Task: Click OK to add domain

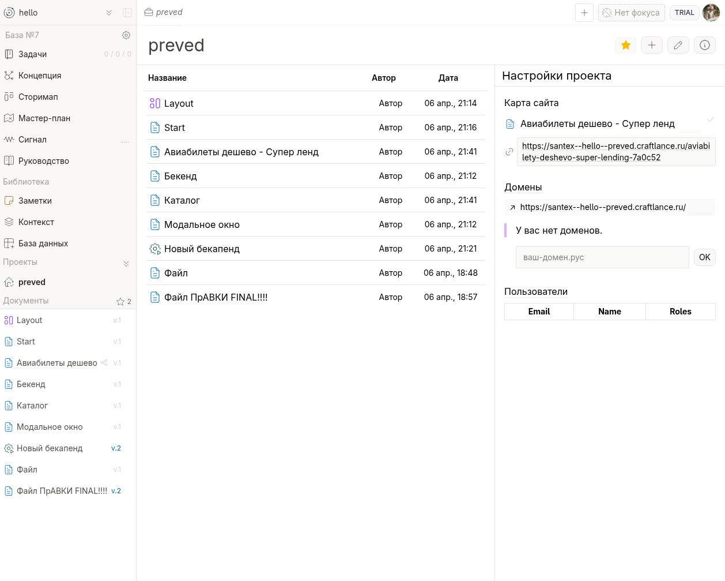Action: [704, 257]
